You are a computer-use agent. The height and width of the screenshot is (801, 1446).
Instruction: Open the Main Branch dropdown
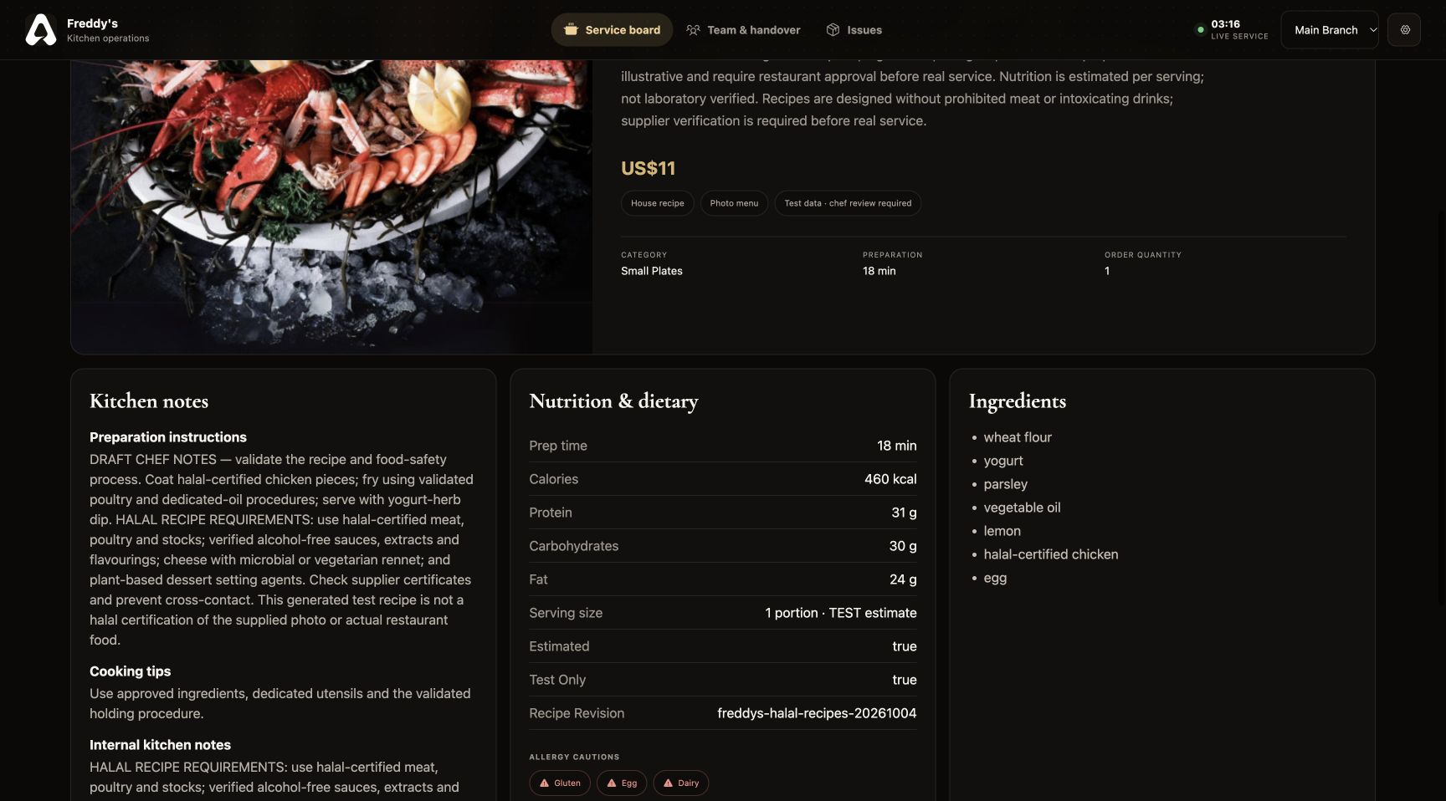coord(1330,30)
